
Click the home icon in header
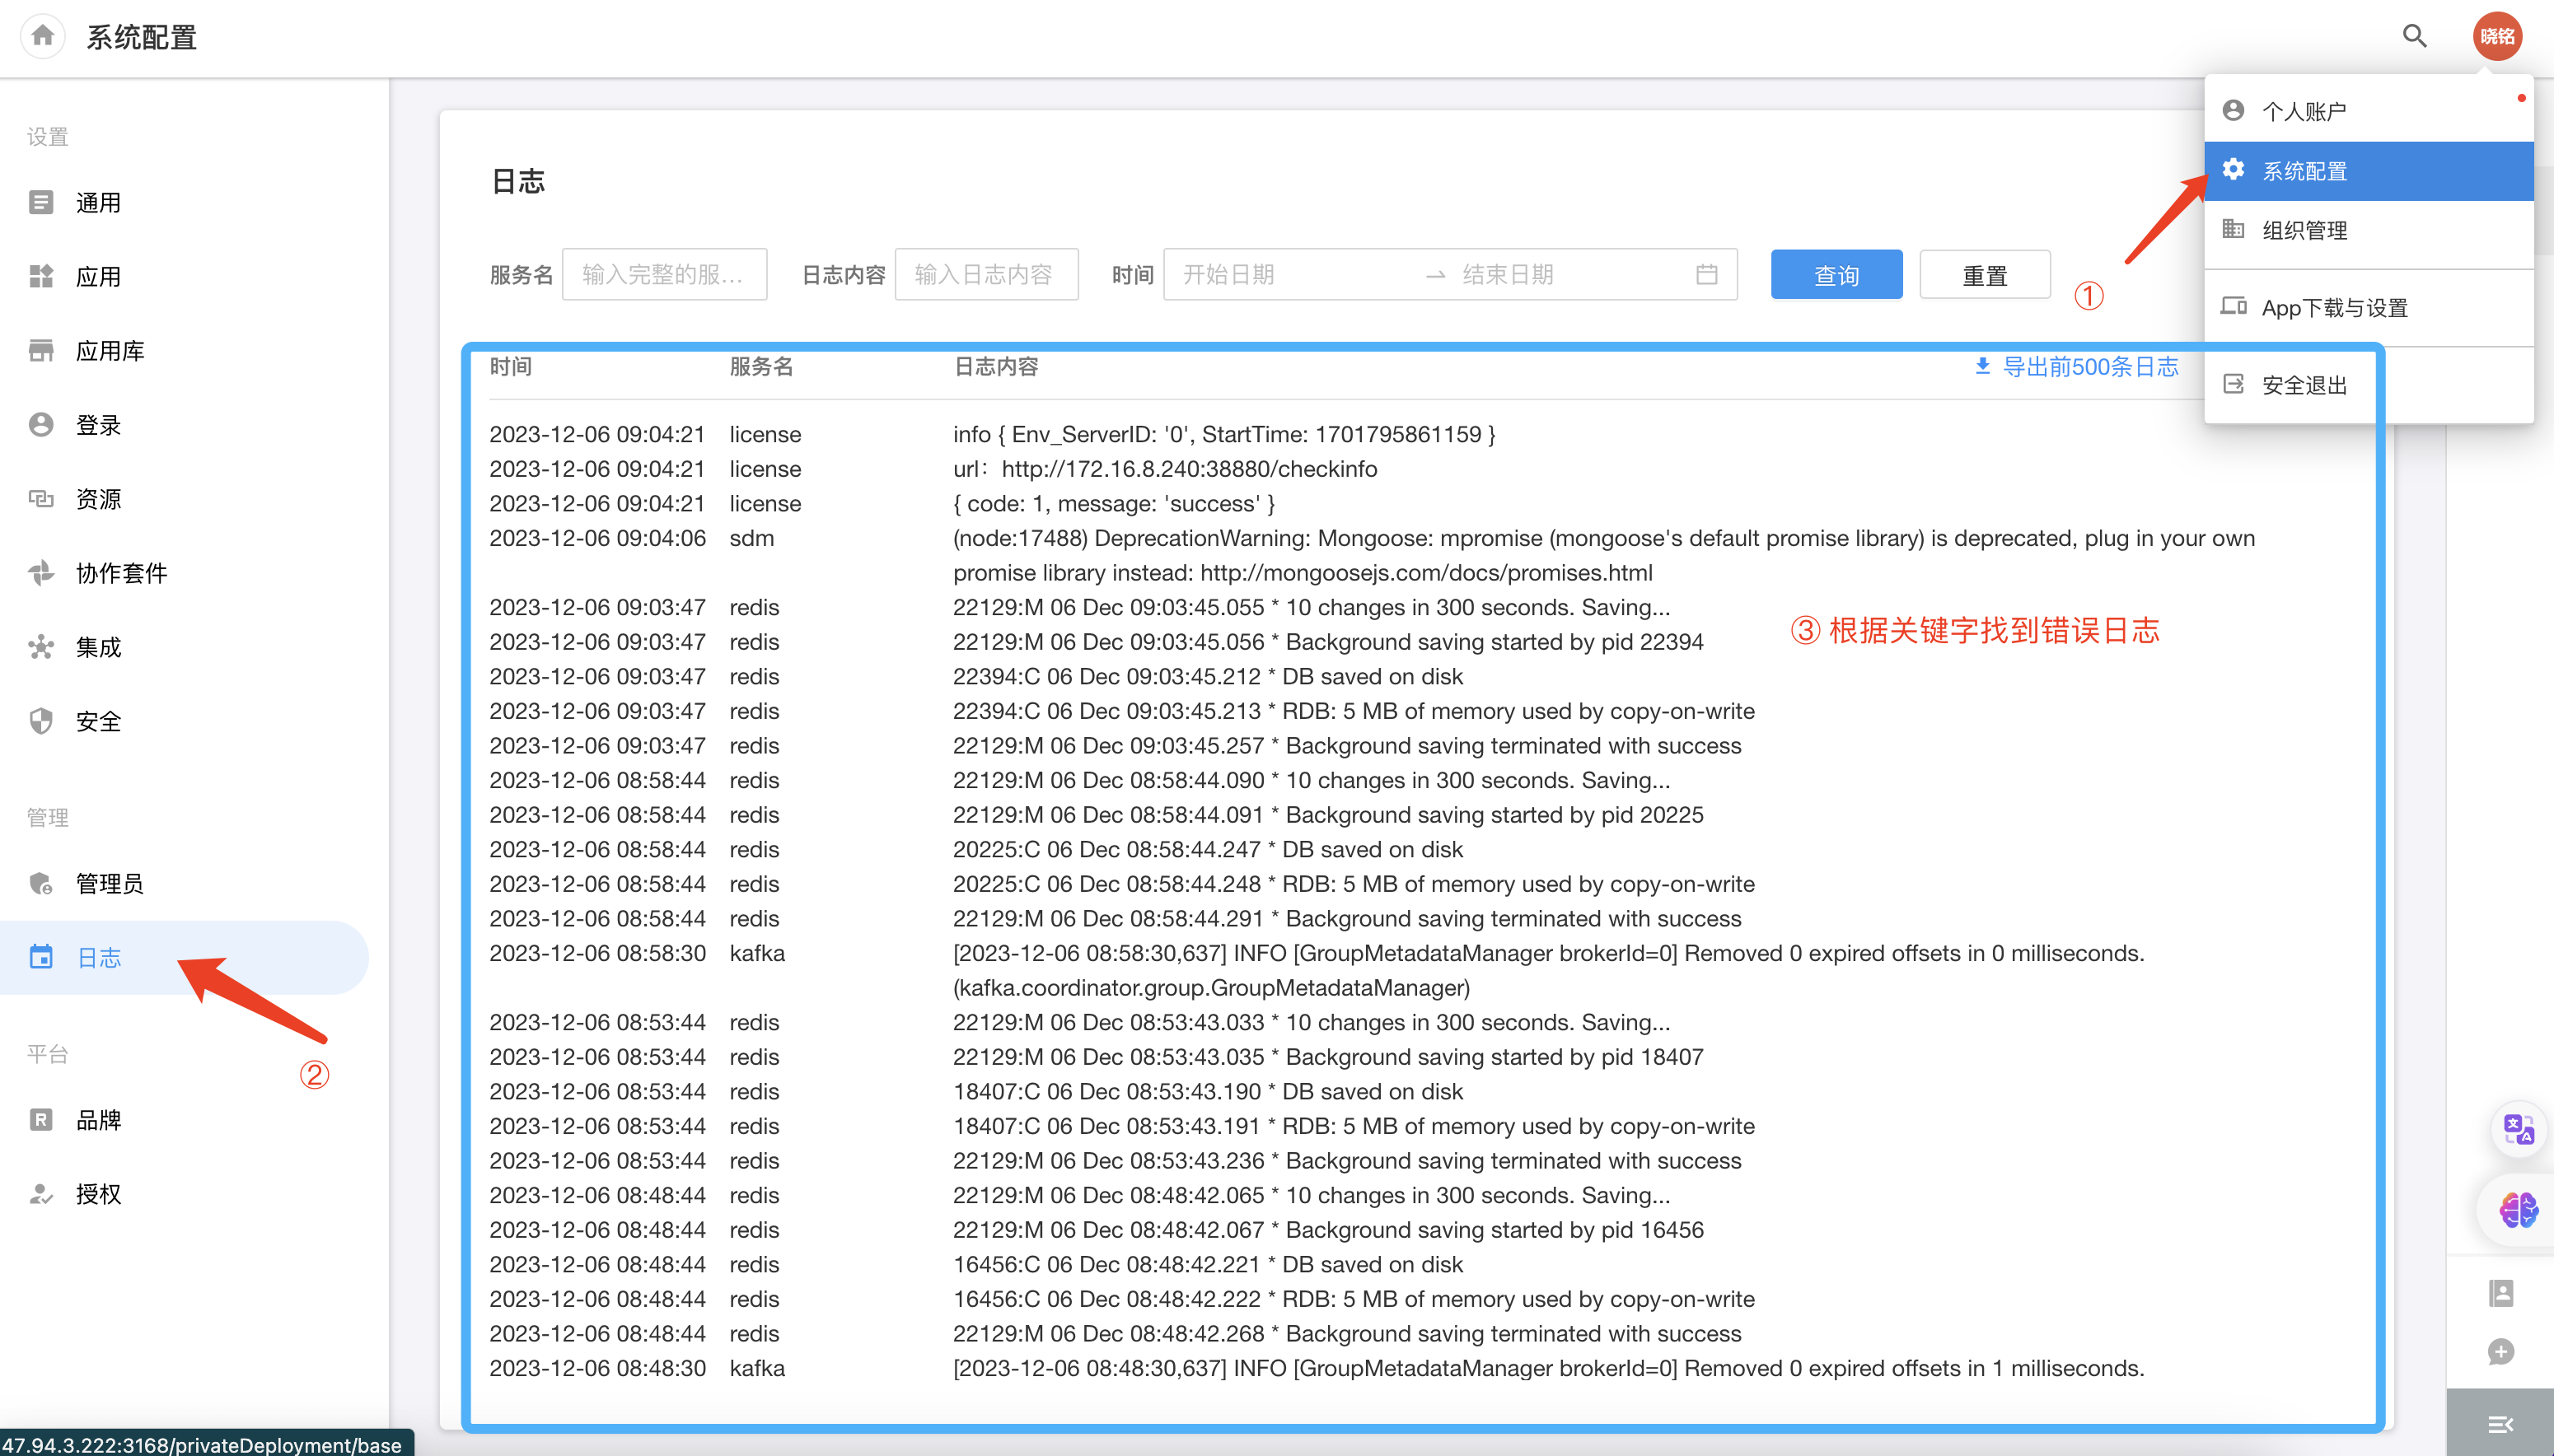[42, 37]
